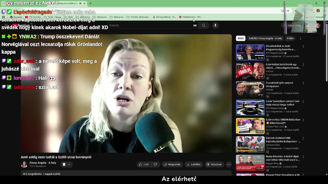Screen dimensions: 328x184
Task: Open the YouTube account avatar at top right
Action: (x=318, y=25)
